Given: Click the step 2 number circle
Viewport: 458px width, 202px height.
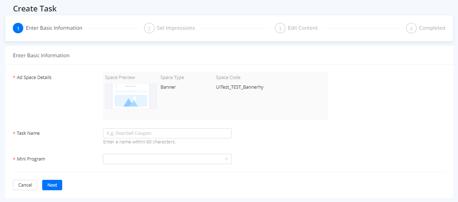Looking at the screenshot, I should point(149,28).
